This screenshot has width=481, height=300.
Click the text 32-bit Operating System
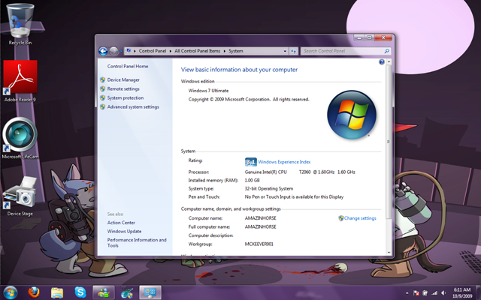(x=269, y=189)
